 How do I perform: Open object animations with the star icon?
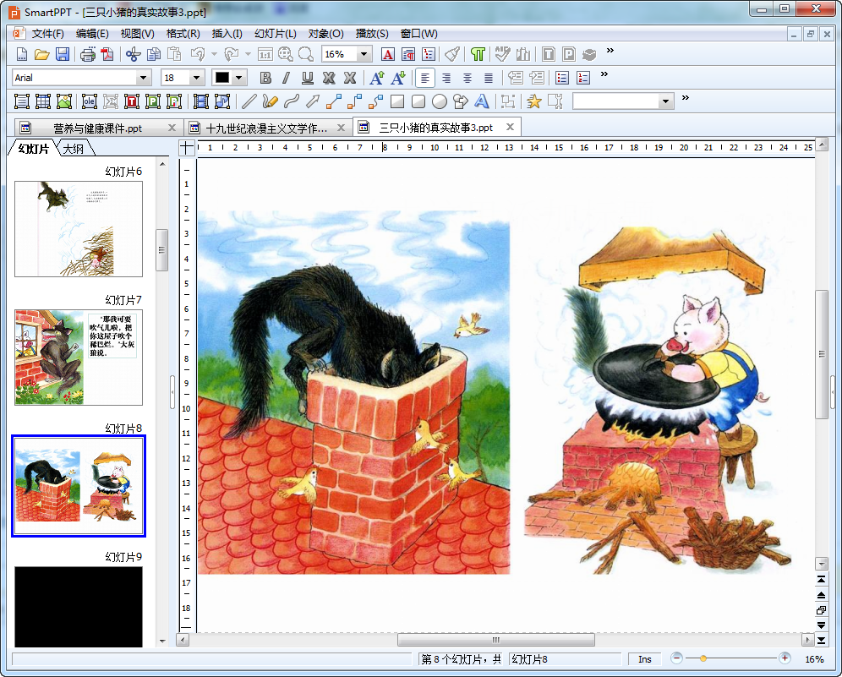pyautogui.click(x=533, y=101)
